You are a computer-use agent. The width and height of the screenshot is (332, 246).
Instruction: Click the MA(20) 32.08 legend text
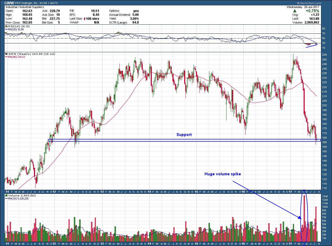[x=16, y=29]
